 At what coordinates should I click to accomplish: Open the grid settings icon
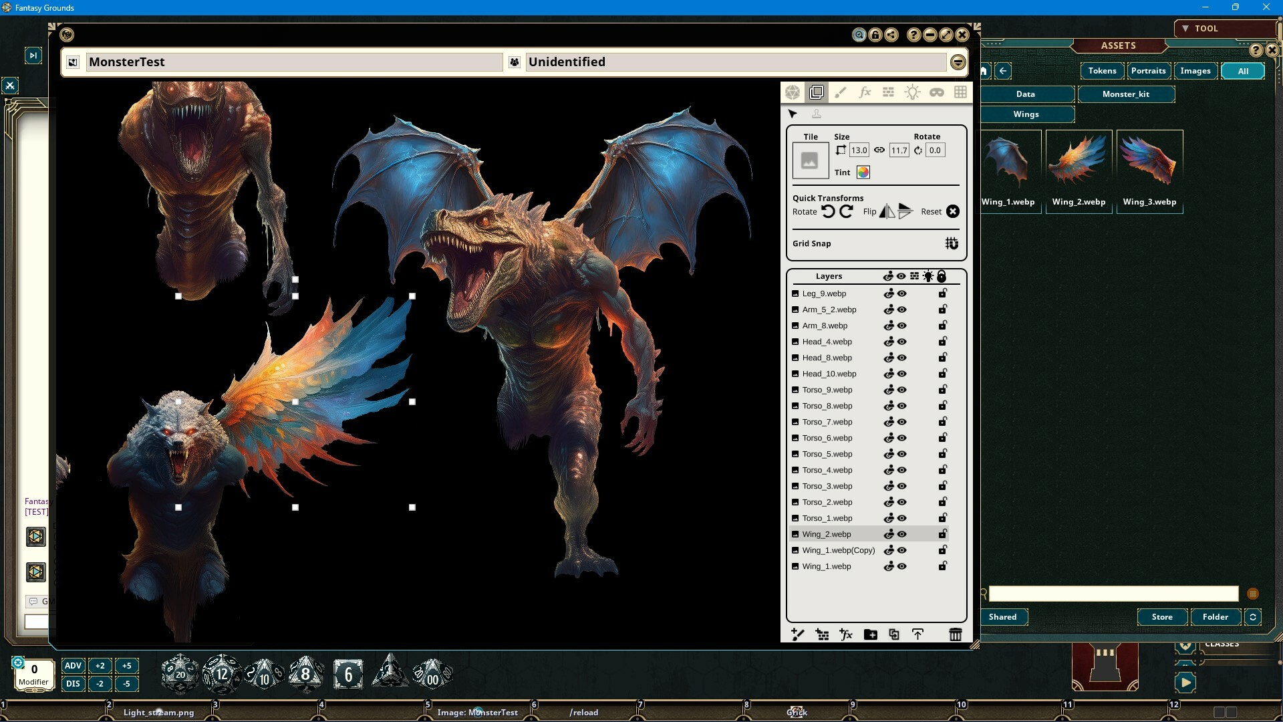(960, 92)
